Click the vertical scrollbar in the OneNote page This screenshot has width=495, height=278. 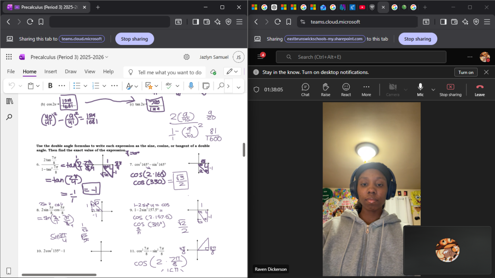(244, 150)
